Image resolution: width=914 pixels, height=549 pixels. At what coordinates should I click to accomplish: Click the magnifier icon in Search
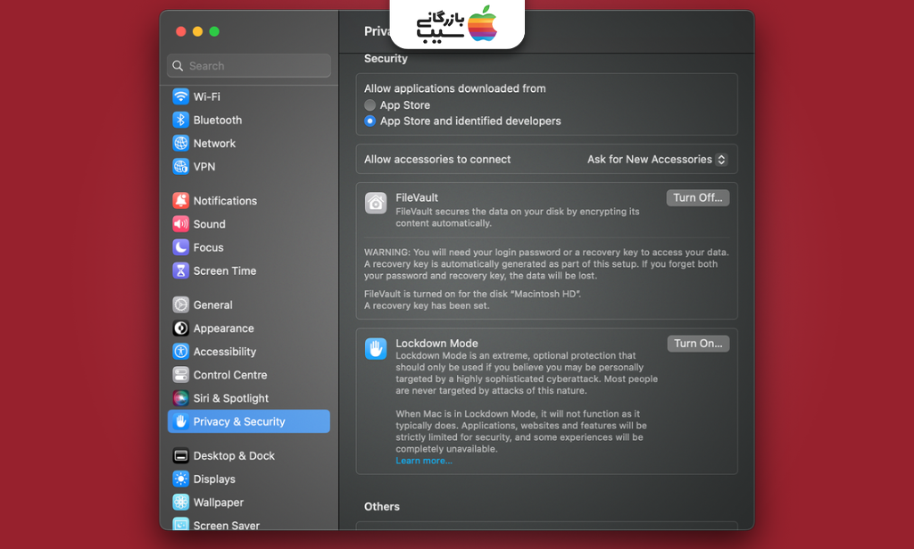coord(178,66)
